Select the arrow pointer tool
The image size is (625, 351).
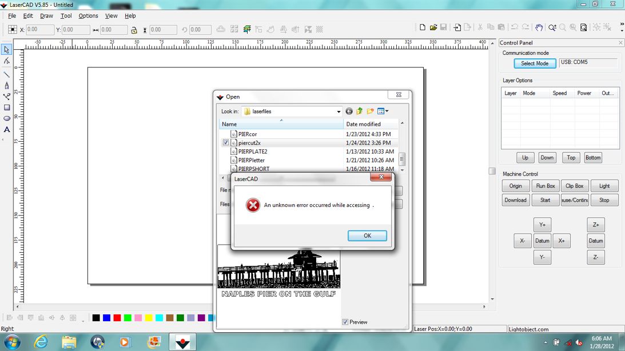(7, 50)
